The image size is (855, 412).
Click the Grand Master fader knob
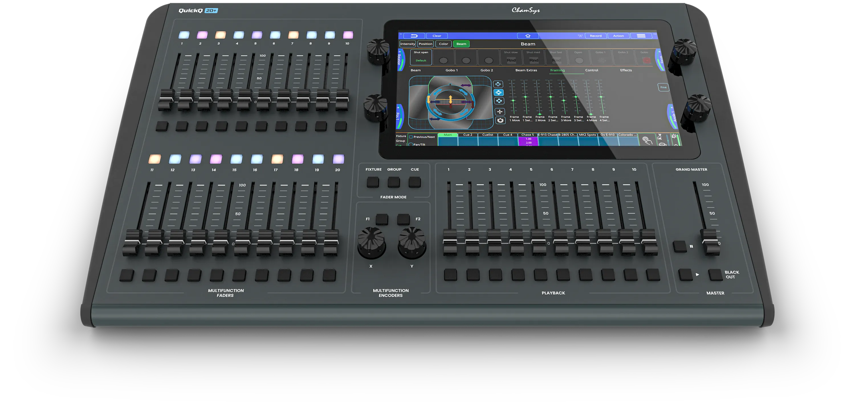[711, 242]
